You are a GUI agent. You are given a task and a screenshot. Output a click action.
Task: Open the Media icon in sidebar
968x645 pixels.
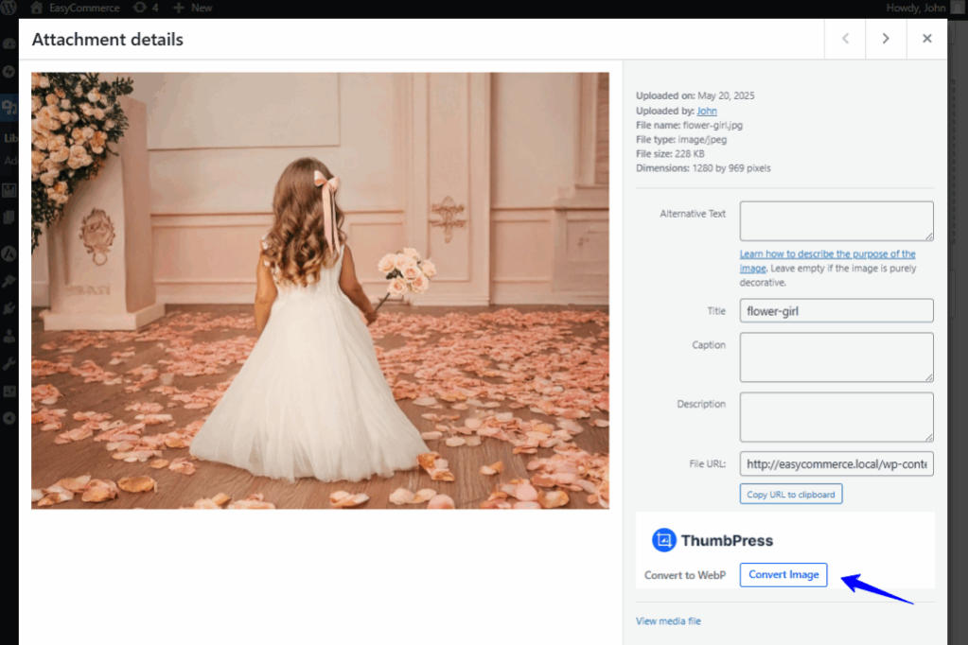[9, 108]
